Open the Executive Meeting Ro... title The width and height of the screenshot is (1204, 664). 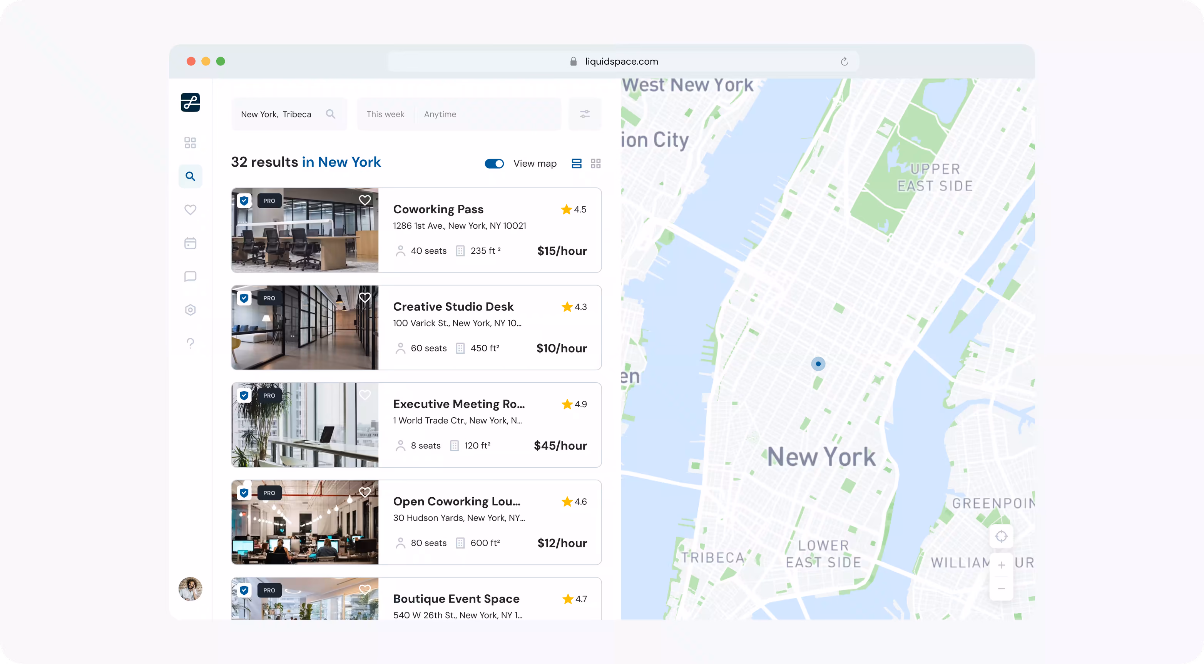coord(459,404)
